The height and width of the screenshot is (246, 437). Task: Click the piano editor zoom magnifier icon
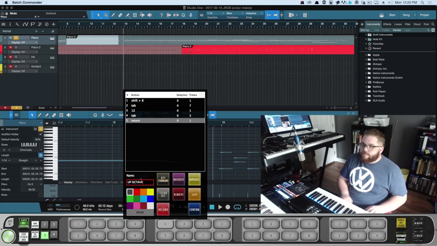tap(95, 115)
